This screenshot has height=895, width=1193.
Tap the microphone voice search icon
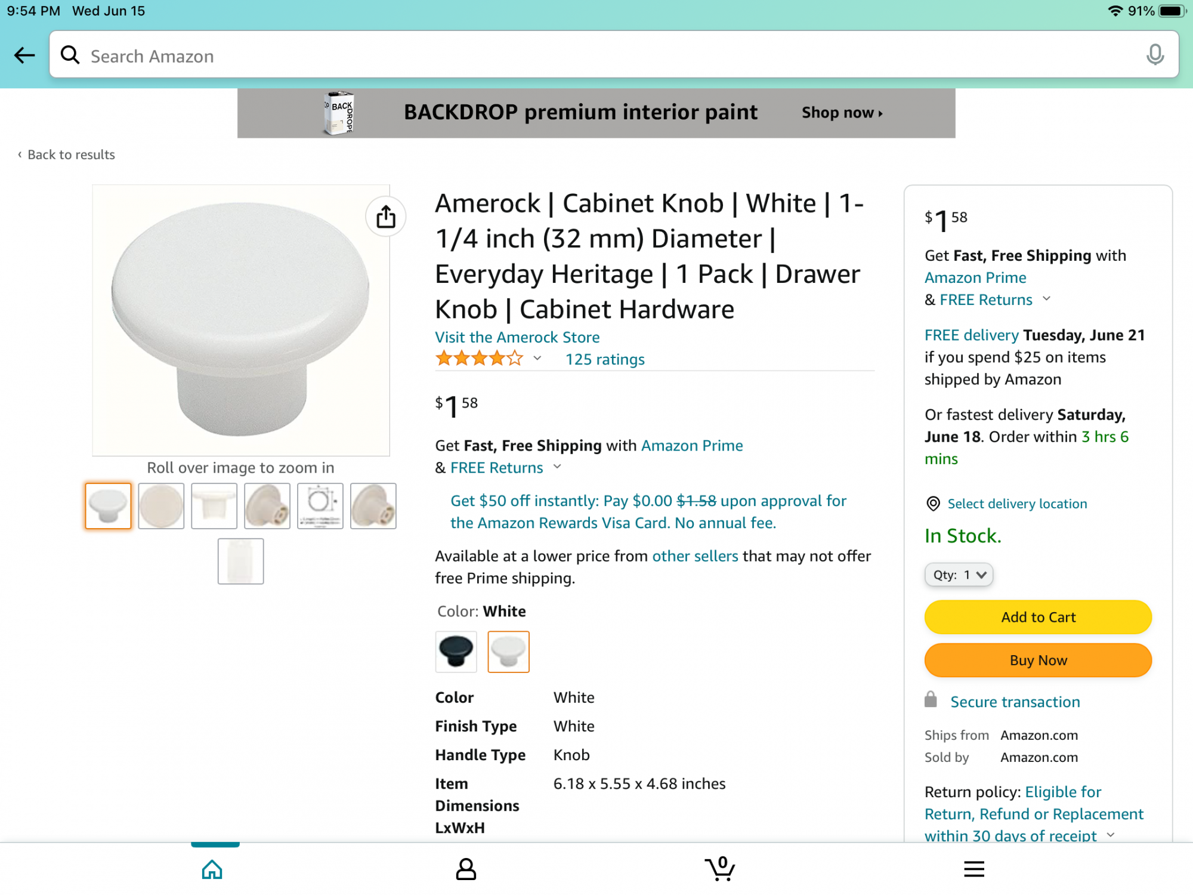[x=1155, y=55]
